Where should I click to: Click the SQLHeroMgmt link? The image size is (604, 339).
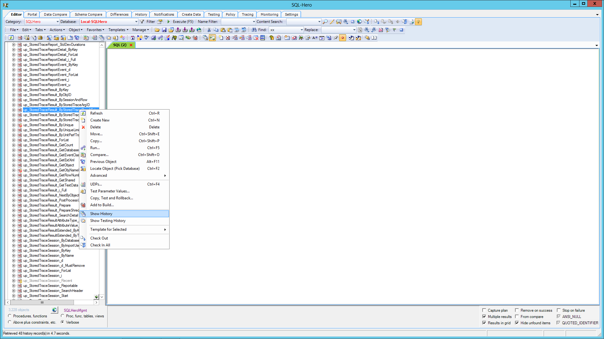(75, 310)
